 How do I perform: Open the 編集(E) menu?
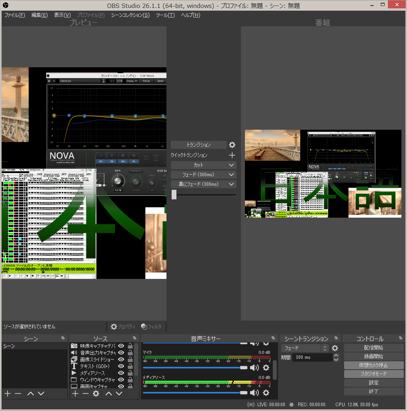coord(39,15)
